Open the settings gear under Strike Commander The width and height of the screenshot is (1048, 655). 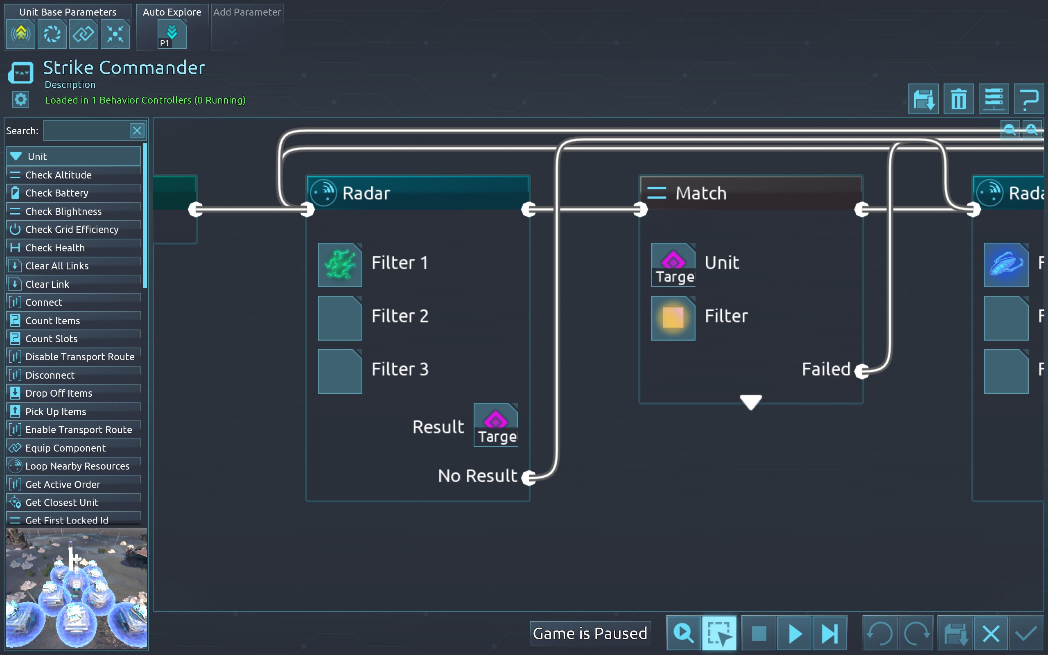(20, 99)
